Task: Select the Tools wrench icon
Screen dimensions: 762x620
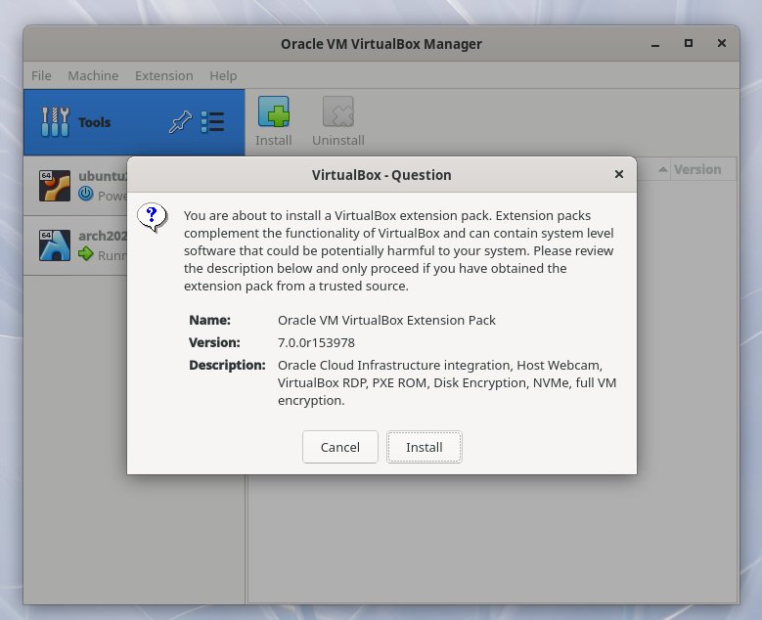Action: tap(55, 122)
